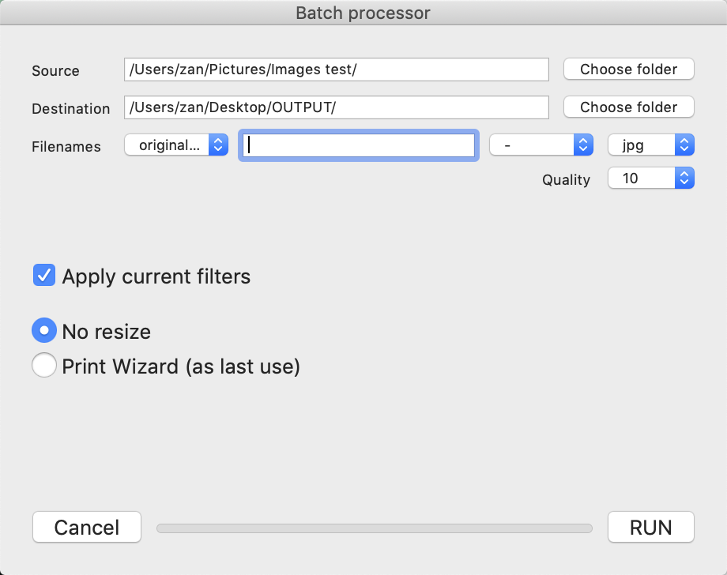Click the Destination label text

[71, 109]
